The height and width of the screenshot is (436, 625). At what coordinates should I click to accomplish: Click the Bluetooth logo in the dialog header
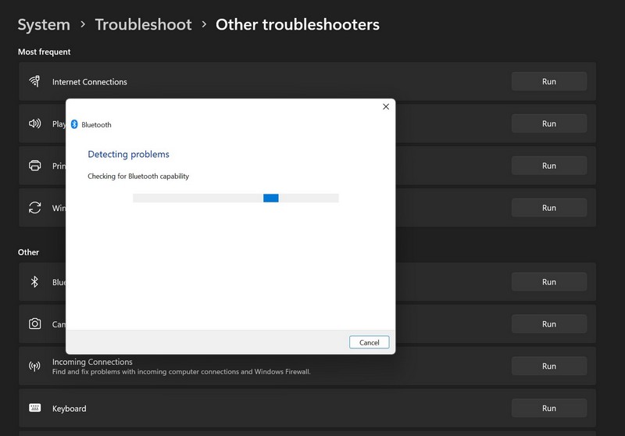pyautogui.click(x=74, y=124)
